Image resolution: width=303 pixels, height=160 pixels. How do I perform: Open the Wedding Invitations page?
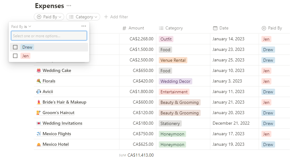point(62,123)
